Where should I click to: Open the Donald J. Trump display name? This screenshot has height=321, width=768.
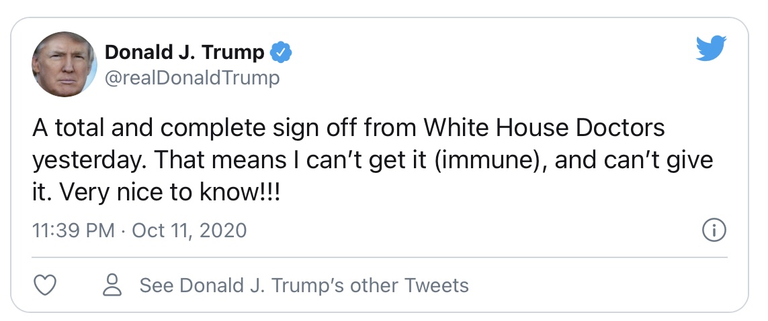click(185, 52)
